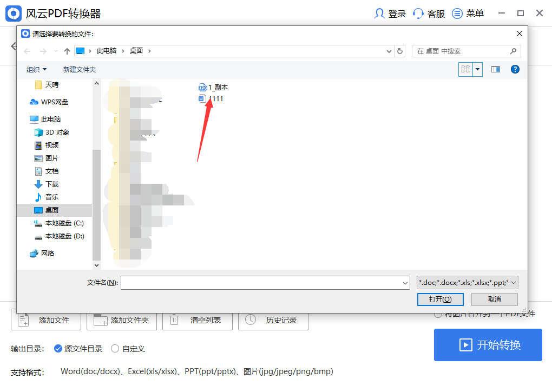The image size is (552, 386).
Task: Open 天晴 folder in sidebar
Action: [x=47, y=85]
